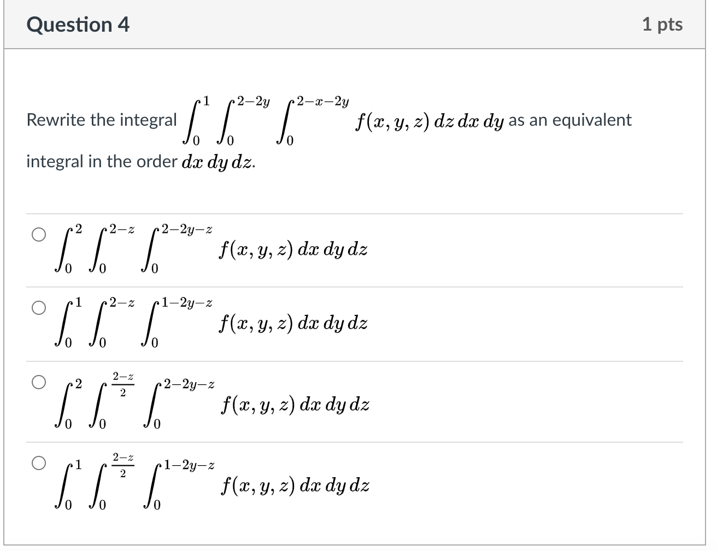The width and height of the screenshot is (717, 551).
Task: Select the second answer option radio button
Action: pos(39,308)
